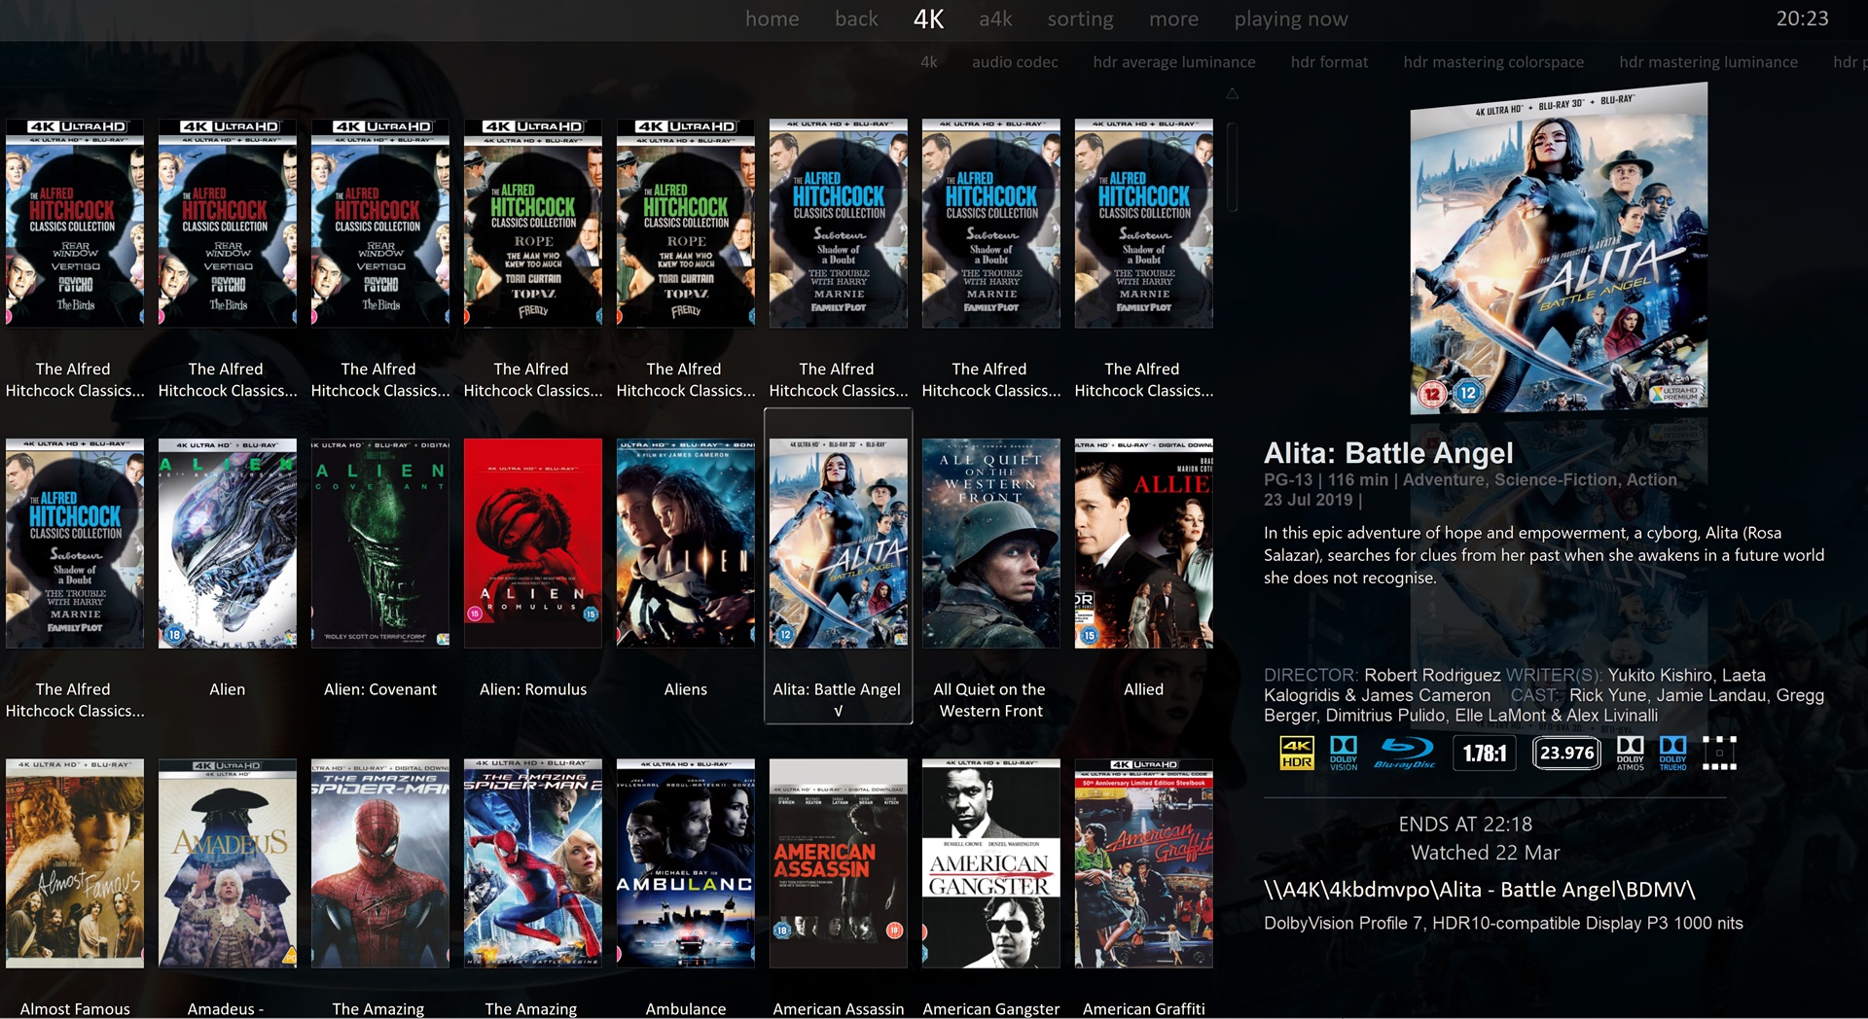Select the hdr format filter
Viewport: 1868px width, 1019px height.
click(x=1329, y=61)
